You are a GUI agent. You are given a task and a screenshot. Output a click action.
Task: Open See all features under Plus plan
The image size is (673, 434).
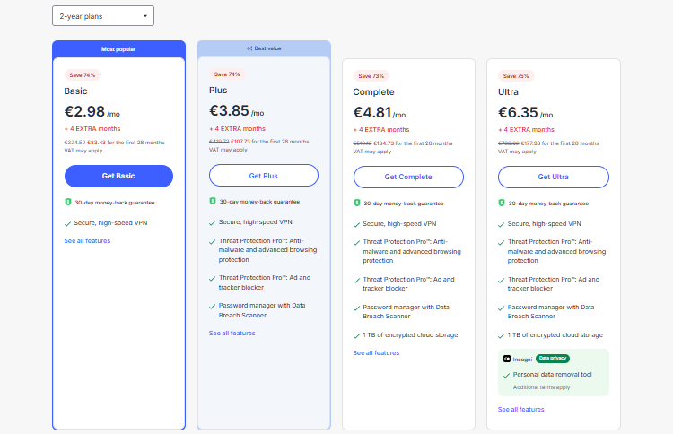click(232, 333)
